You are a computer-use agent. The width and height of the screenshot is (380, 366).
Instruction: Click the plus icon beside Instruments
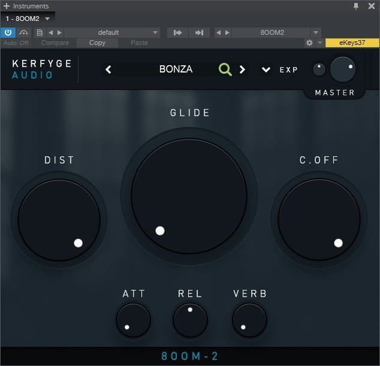[6, 6]
